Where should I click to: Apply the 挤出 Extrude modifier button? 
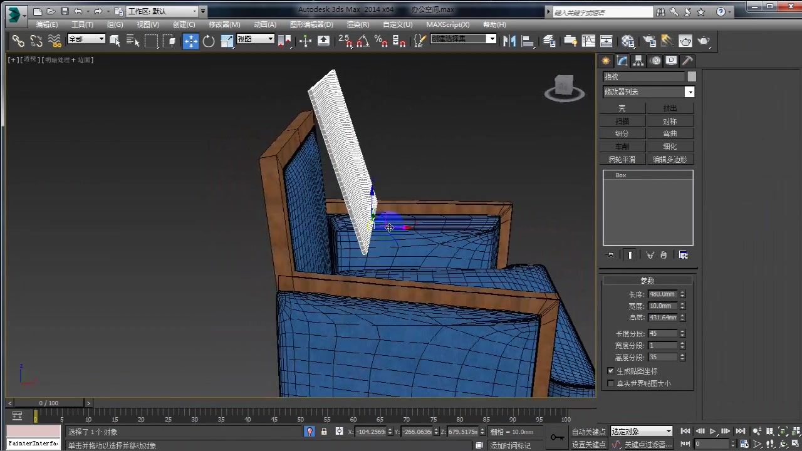click(x=669, y=108)
